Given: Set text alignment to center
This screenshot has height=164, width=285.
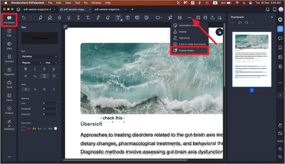Looking at the screenshot, I should pos(35,89).
